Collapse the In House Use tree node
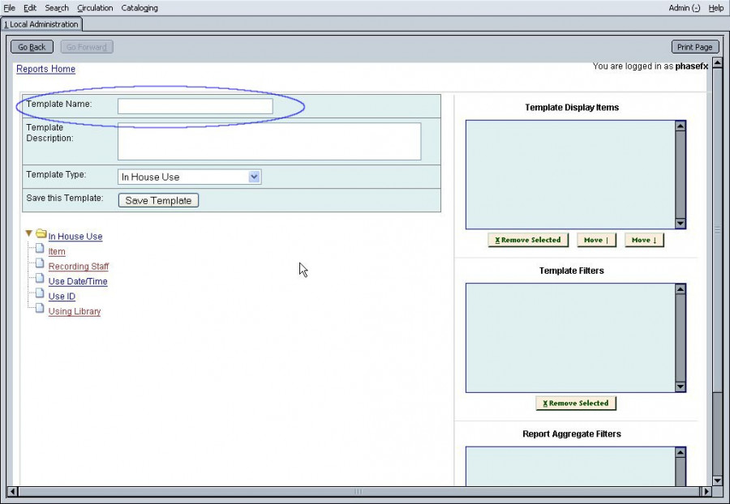 click(29, 233)
